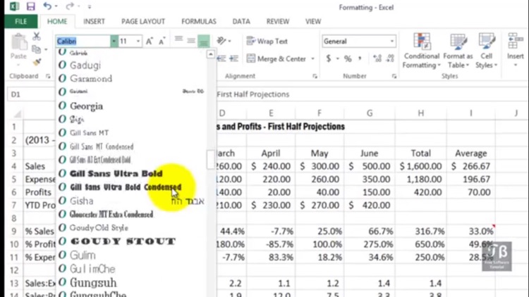Expand Merge & Center dropdown arrow
Image resolution: width=529 pixels, height=297 pixels.
(312, 58)
